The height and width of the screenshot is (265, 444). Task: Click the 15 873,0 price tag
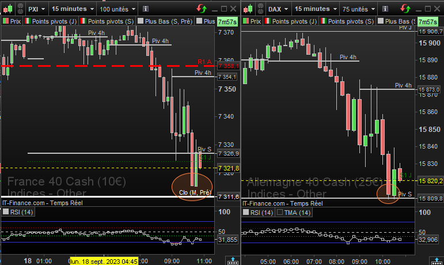[429, 90]
